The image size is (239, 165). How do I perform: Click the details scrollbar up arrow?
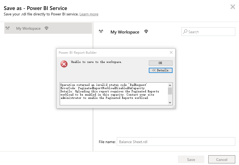170,85
